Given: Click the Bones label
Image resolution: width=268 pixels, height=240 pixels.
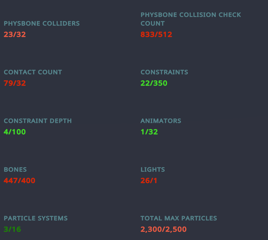Looking at the screenshot, I should coord(15,170).
